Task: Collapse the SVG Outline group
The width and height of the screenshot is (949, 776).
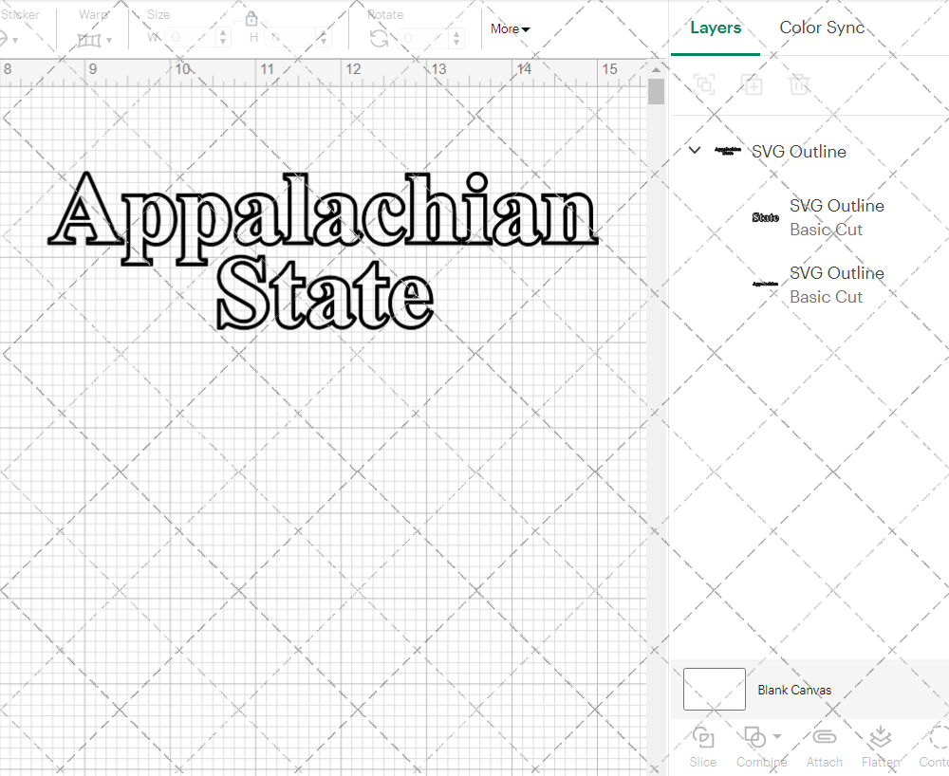Action: click(x=694, y=150)
